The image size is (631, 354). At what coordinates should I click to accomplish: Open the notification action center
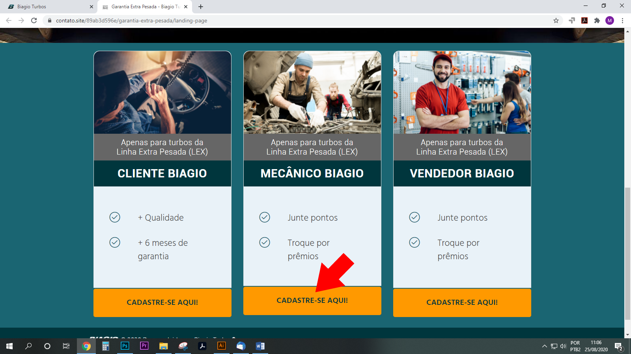[619, 346]
